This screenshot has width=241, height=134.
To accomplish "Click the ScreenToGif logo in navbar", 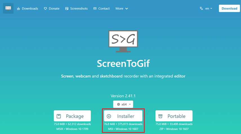I will [8, 8].
